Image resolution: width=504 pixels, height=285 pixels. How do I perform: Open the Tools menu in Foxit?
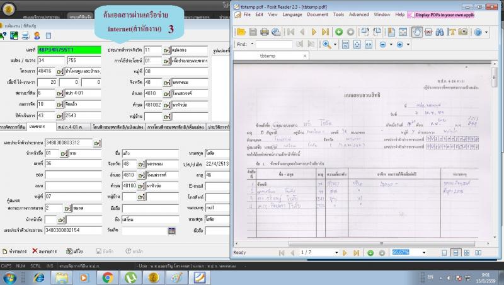click(338, 15)
